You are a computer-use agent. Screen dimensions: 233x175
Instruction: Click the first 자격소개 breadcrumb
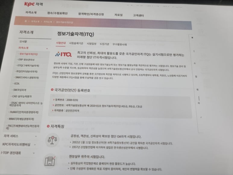[35, 21]
